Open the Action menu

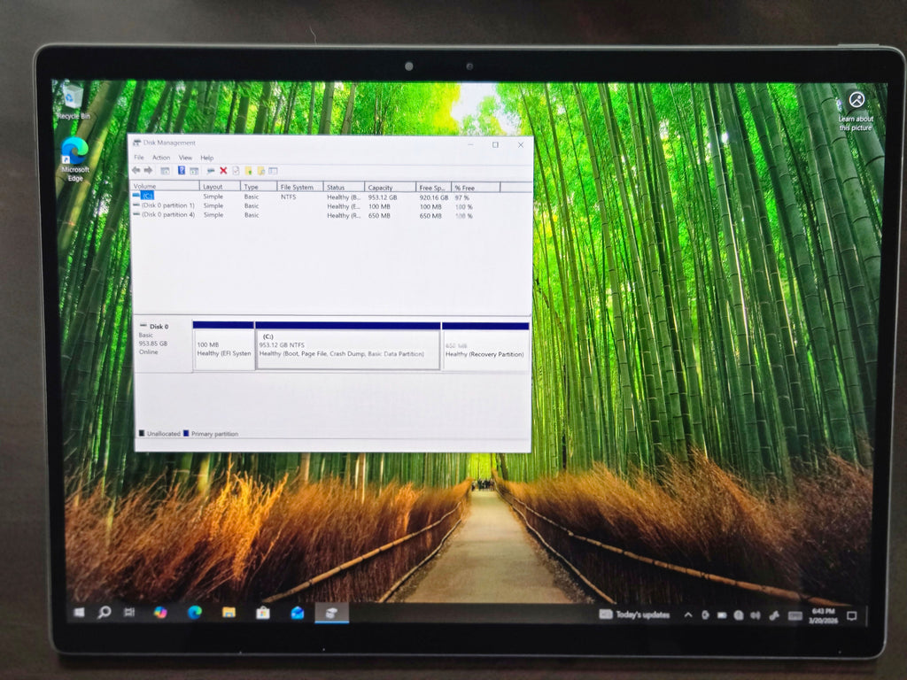(x=161, y=158)
